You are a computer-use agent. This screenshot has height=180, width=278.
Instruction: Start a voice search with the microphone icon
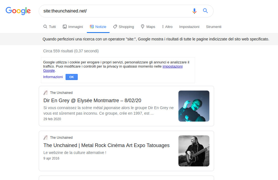pos(194,11)
